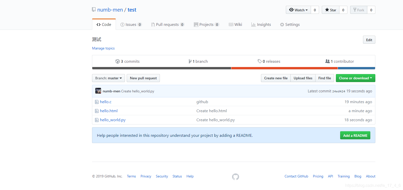The height and width of the screenshot is (190, 403).
Task: Switch to the Issues tab
Action: coord(131,24)
